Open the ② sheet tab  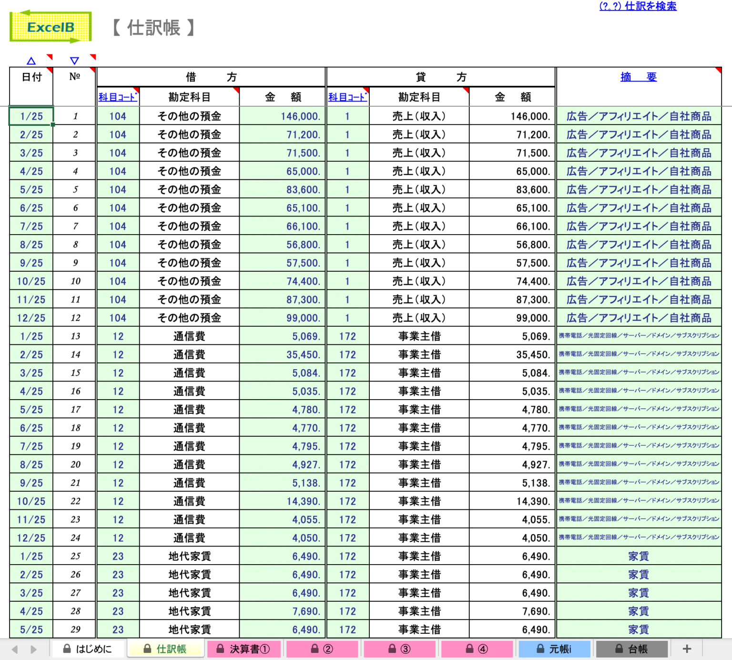[322, 649]
